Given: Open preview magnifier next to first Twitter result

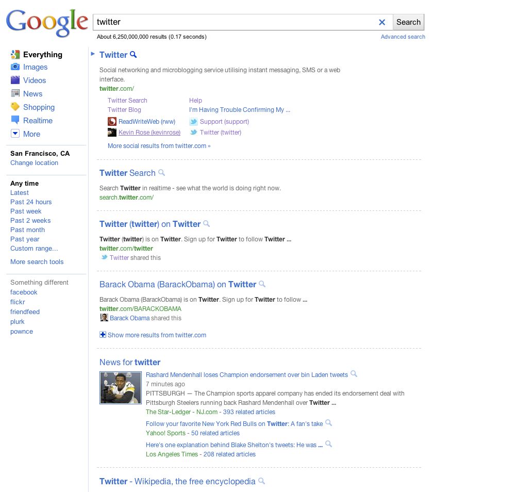Looking at the screenshot, I should tap(134, 54).
